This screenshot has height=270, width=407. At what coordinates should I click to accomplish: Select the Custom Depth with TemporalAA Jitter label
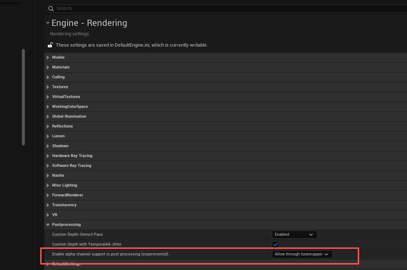pos(87,244)
